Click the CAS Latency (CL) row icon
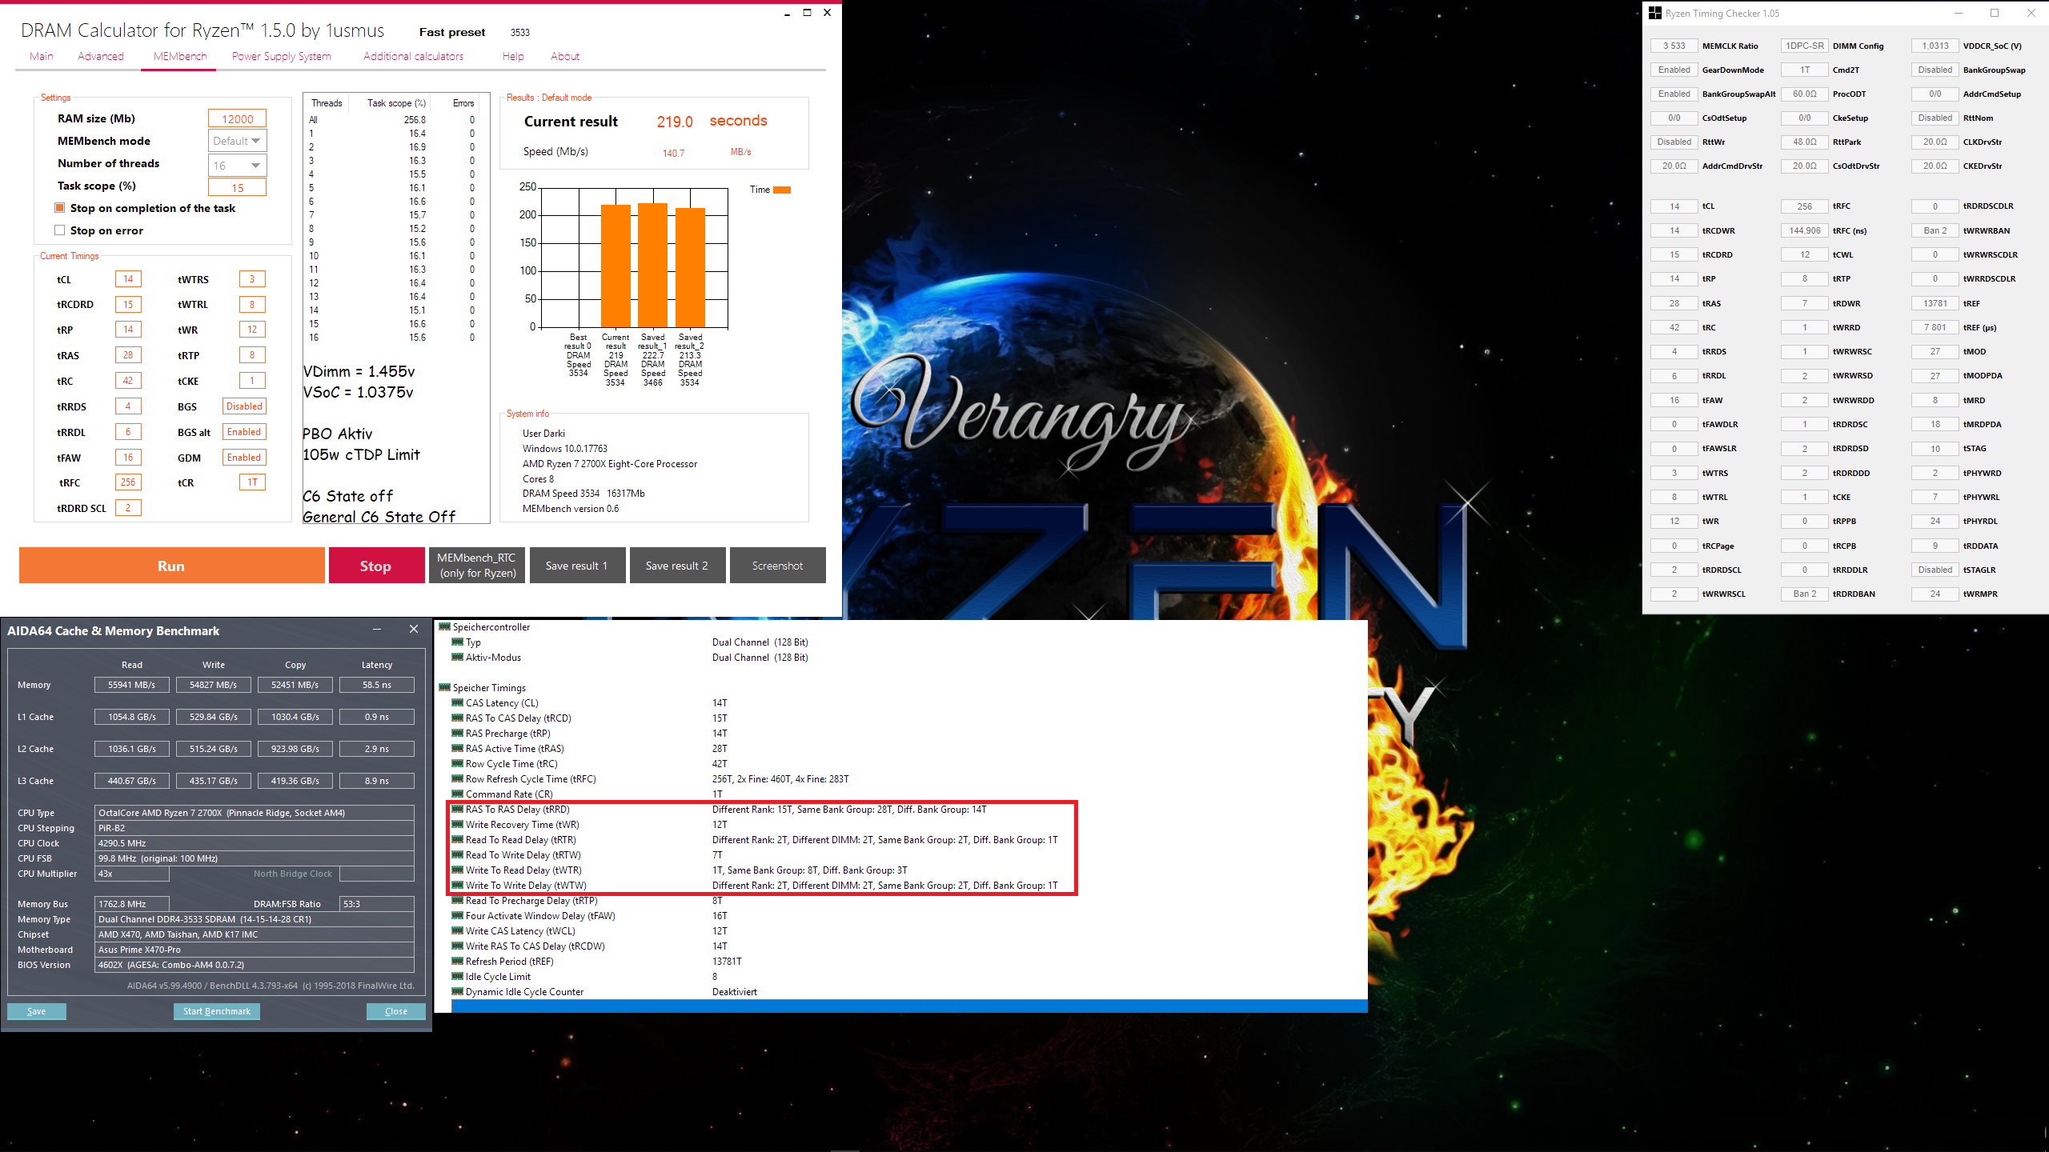The width and height of the screenshot is (2049, 1152). click(x=457, y=702)
